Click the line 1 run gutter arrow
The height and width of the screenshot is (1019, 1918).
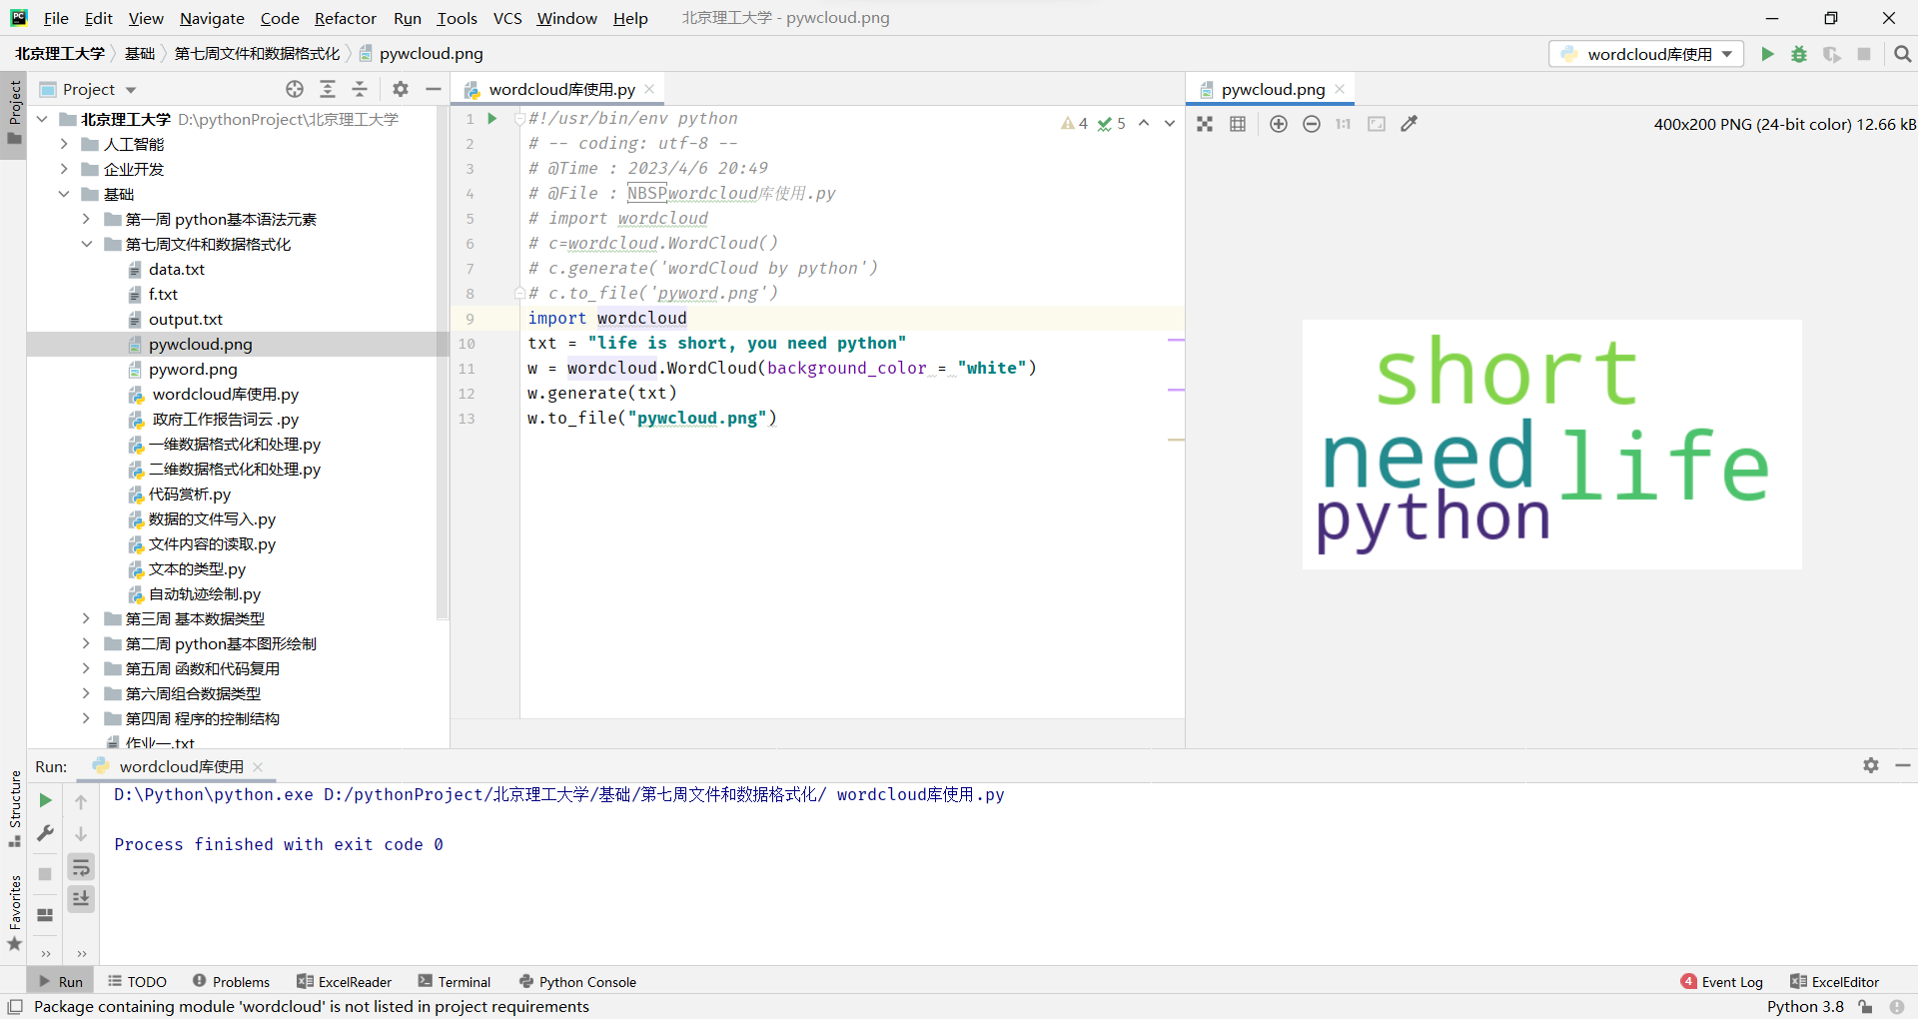click(491, 118)
